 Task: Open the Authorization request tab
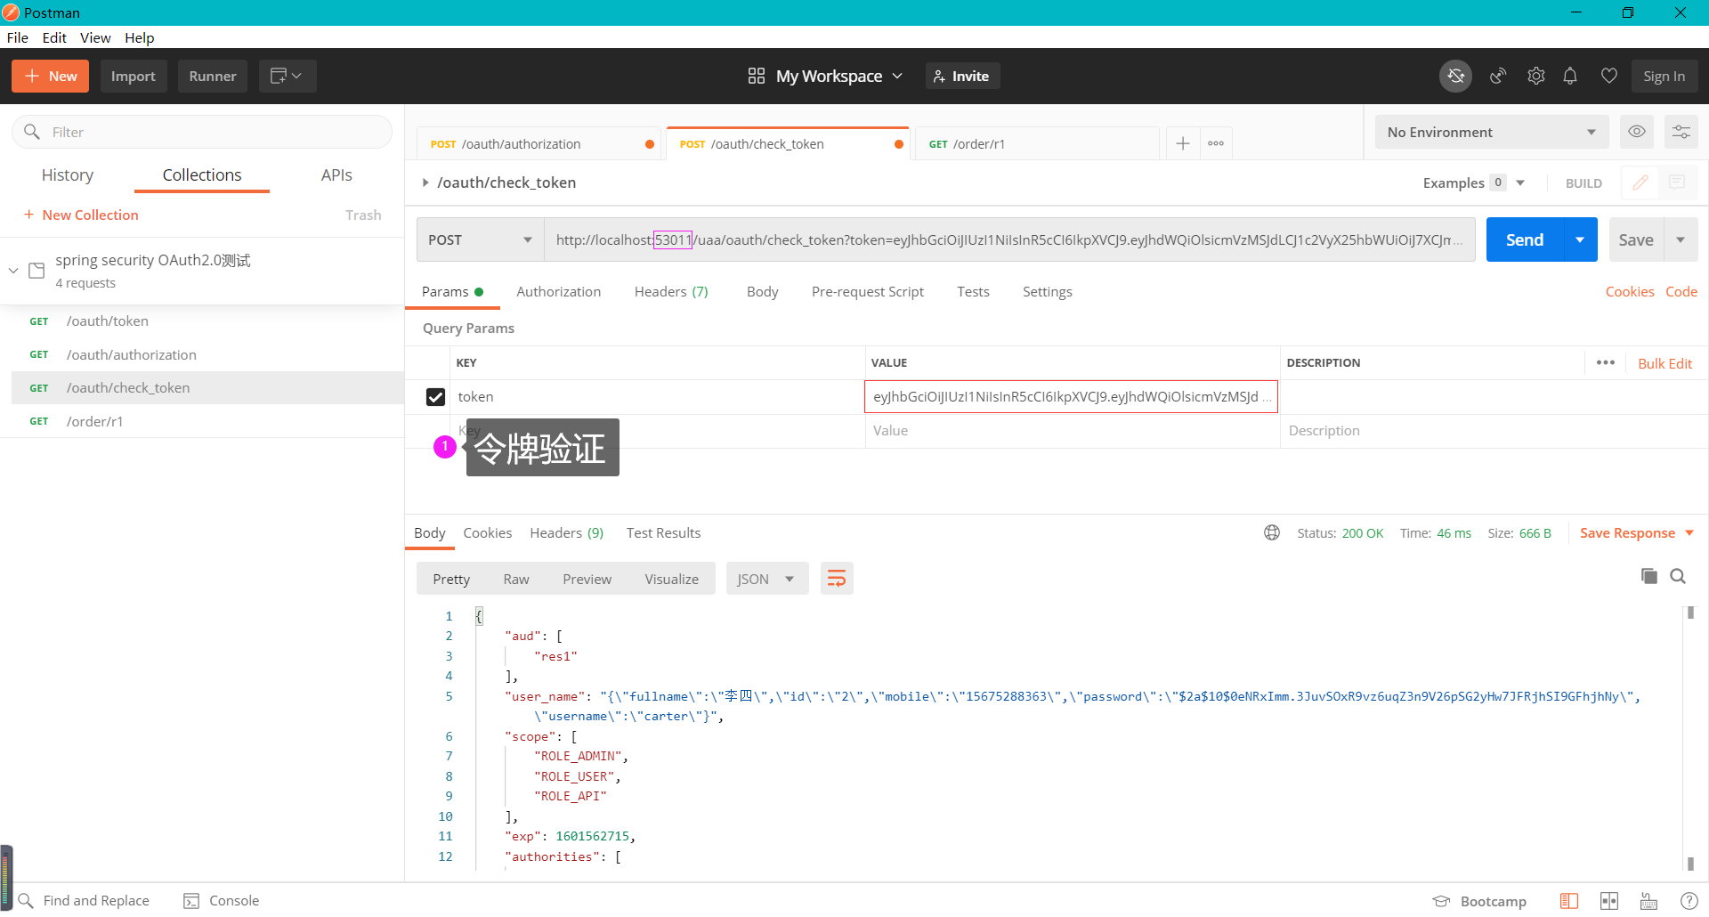(558, 291)
